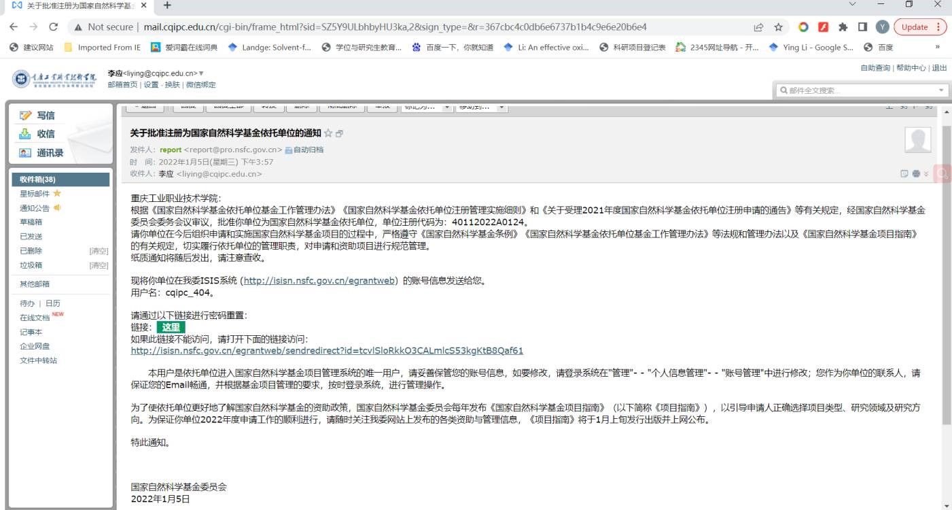Show more bookmarks with » overflow
This screenshot has width=952, height=510.
pyautogui.click(x=938, y=47)
